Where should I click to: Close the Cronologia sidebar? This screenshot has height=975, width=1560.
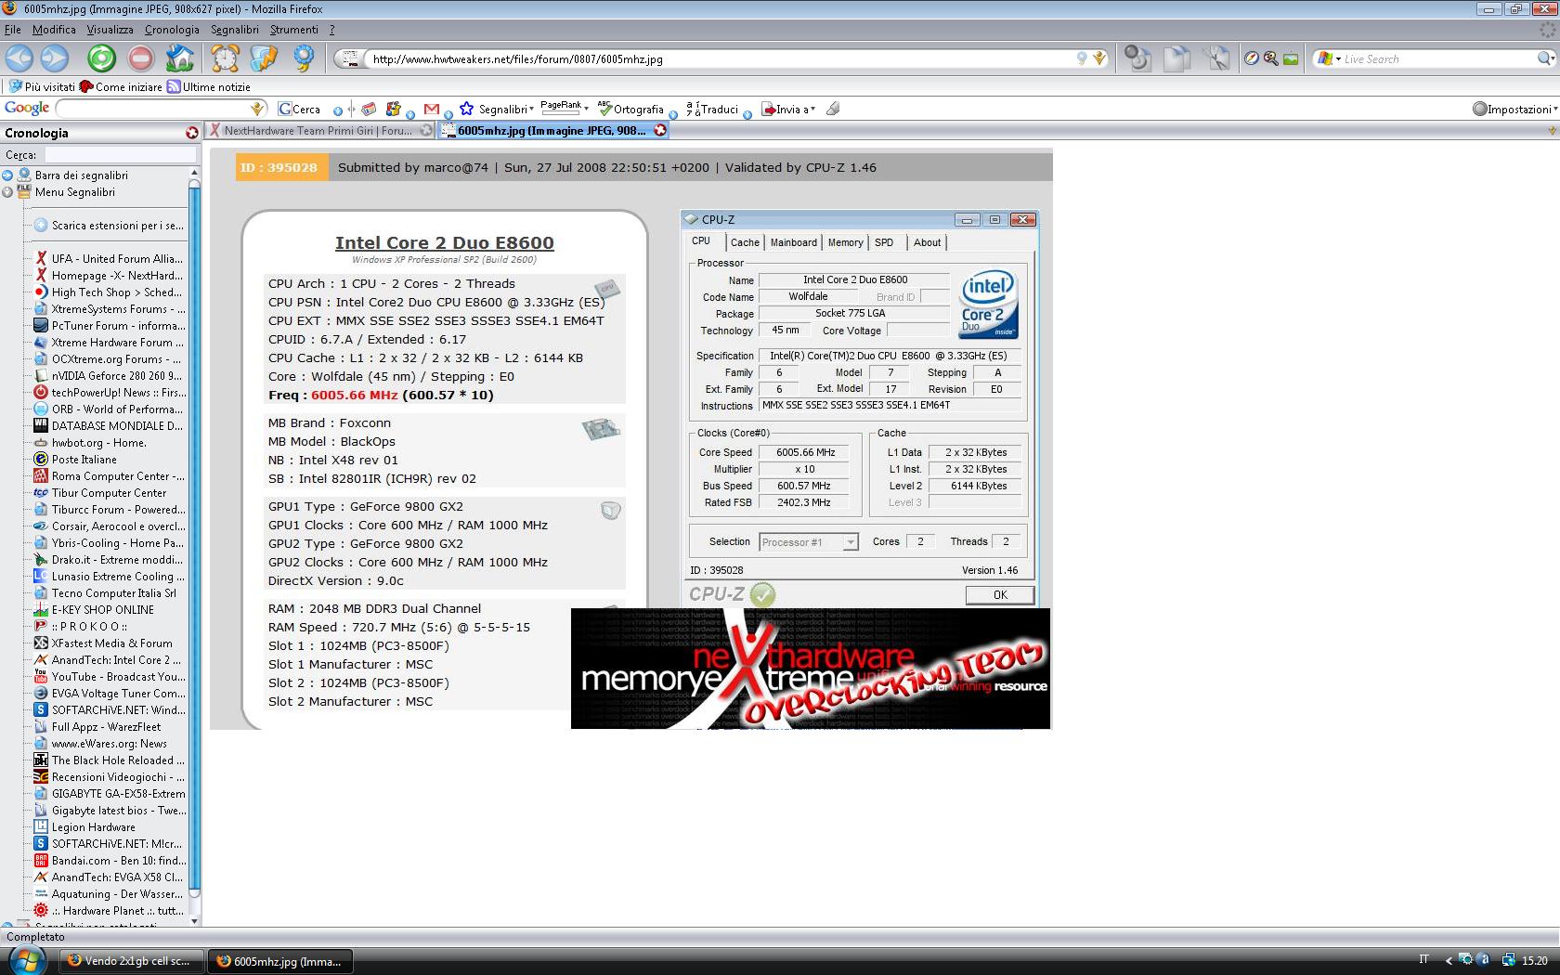tap(192, 133)
